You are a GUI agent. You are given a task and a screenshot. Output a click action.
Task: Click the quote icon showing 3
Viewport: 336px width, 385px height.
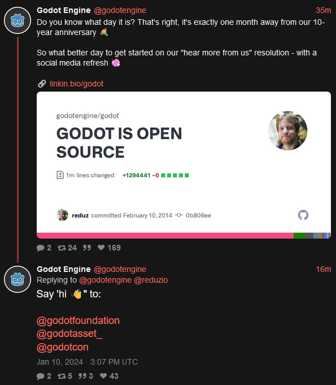82,376
